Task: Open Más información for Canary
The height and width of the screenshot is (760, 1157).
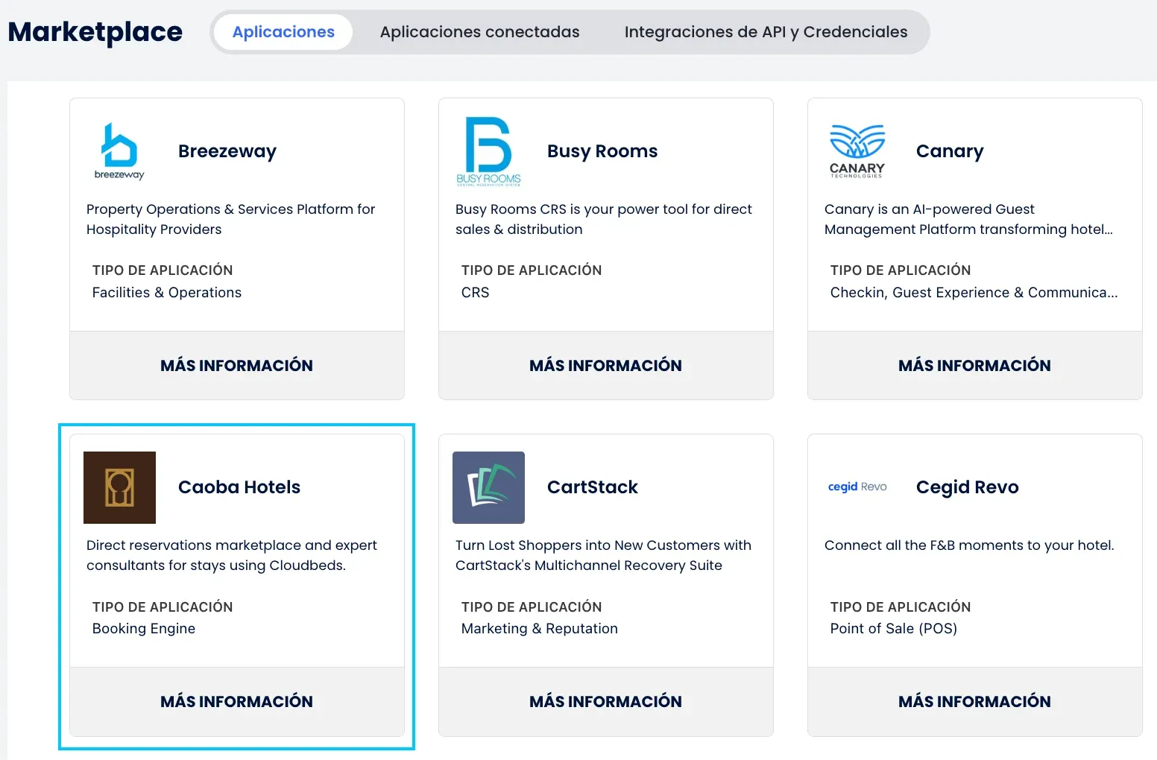Action: [975, 365]
